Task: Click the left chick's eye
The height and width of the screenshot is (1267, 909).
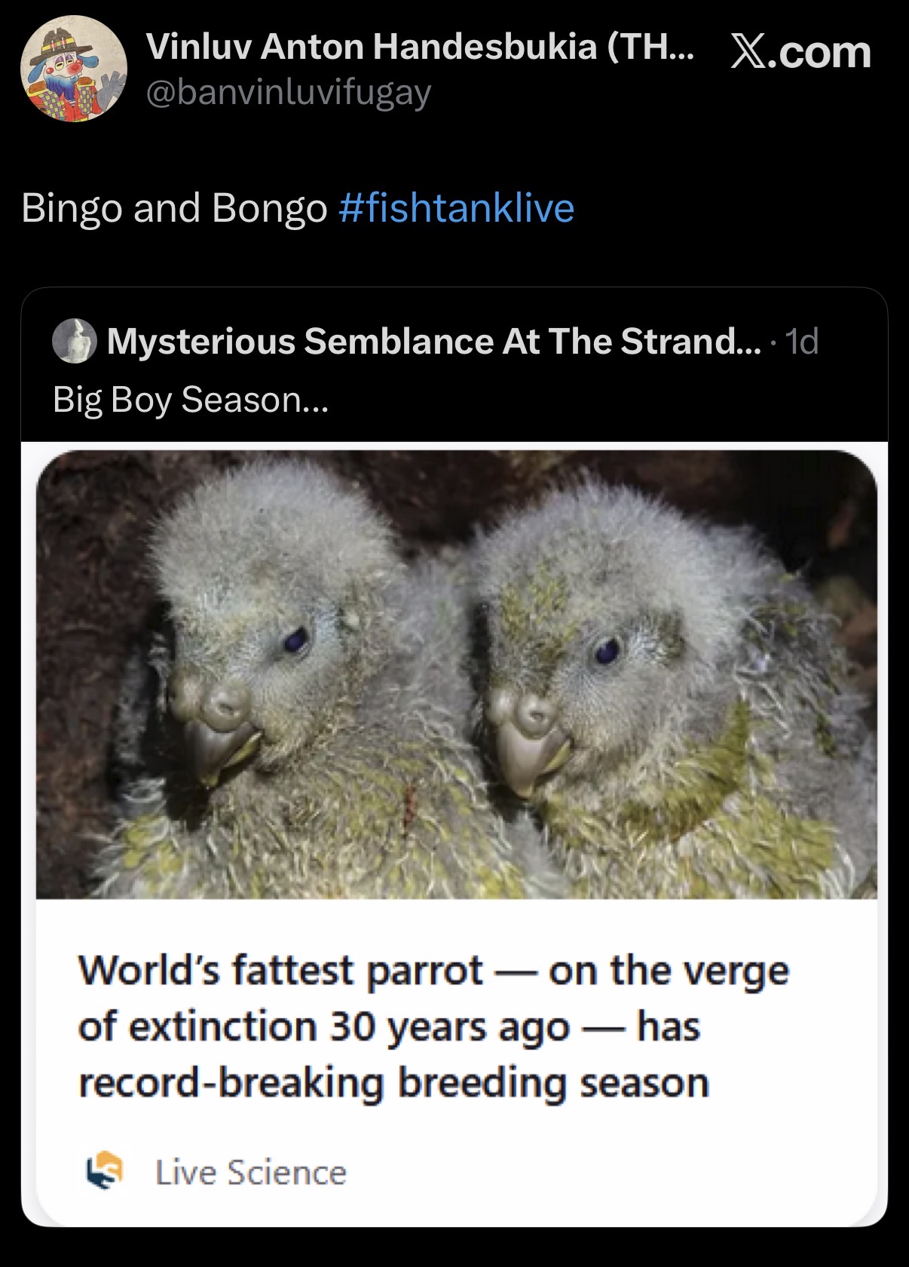Action: 296,640
